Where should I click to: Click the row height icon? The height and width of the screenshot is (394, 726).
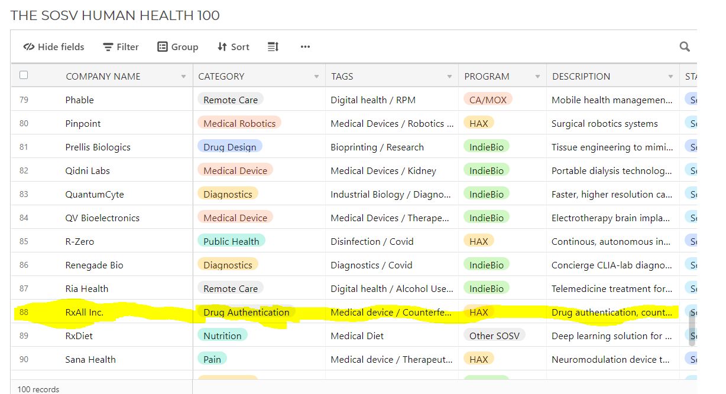click(273, 47)
